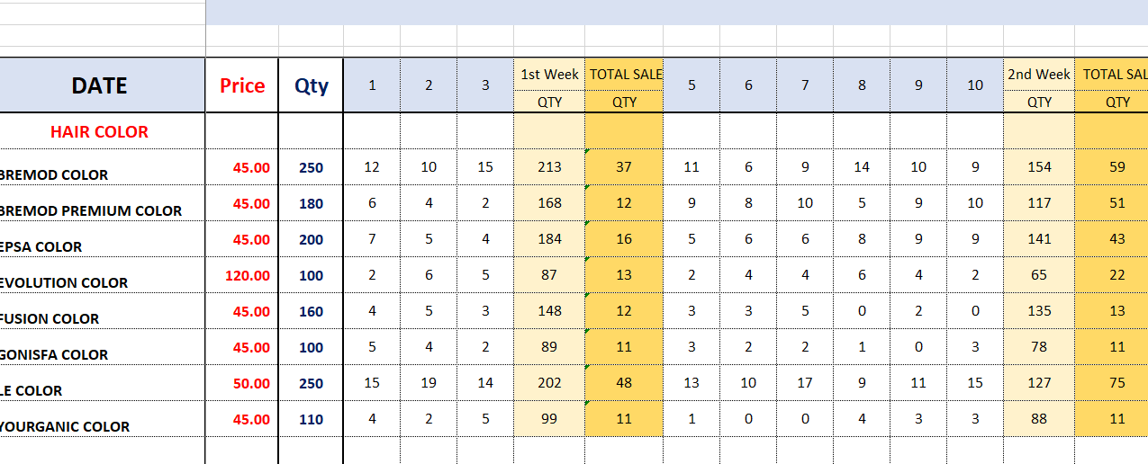Click LE COLOR total sale cell 48

pos(624,383)
